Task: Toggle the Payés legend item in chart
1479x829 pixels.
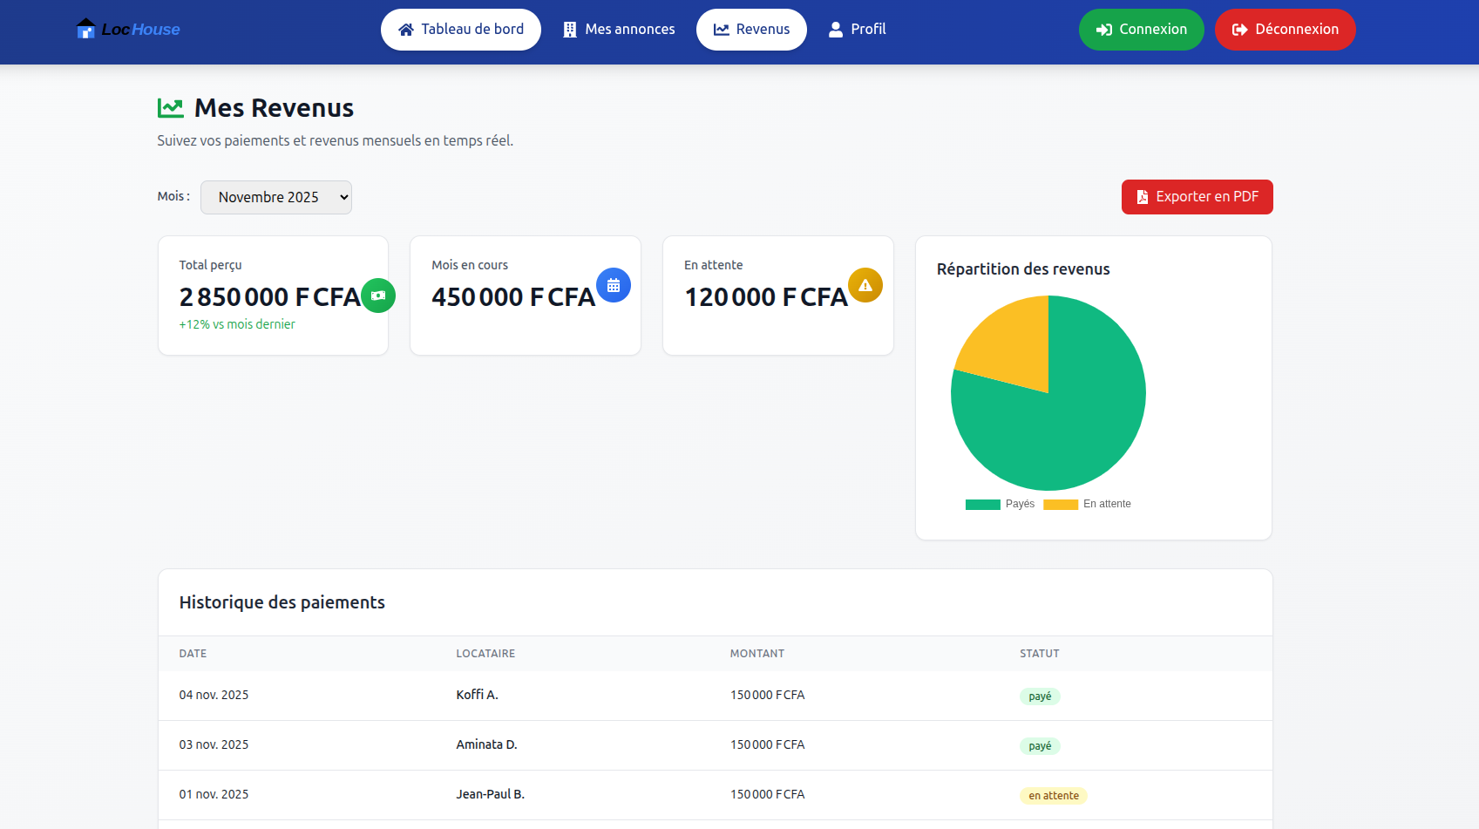Action: click(1001, 504)
